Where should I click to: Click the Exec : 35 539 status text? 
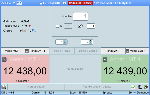click(78, 93)
